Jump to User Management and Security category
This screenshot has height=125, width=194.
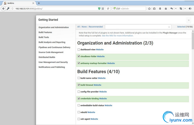click(x=53, y=62)
